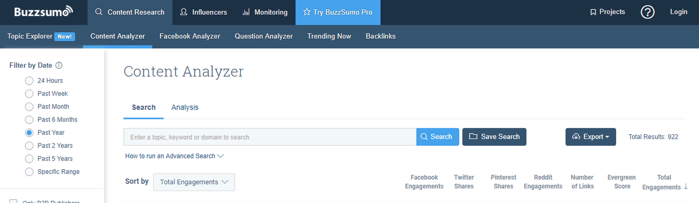Open the Influencers menu

(204, 12)
